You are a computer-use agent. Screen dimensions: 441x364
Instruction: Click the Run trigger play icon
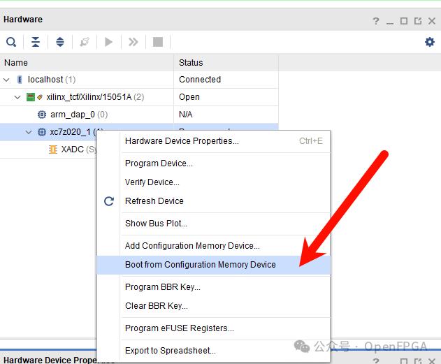pyautogui.click(x=108, y=42)
